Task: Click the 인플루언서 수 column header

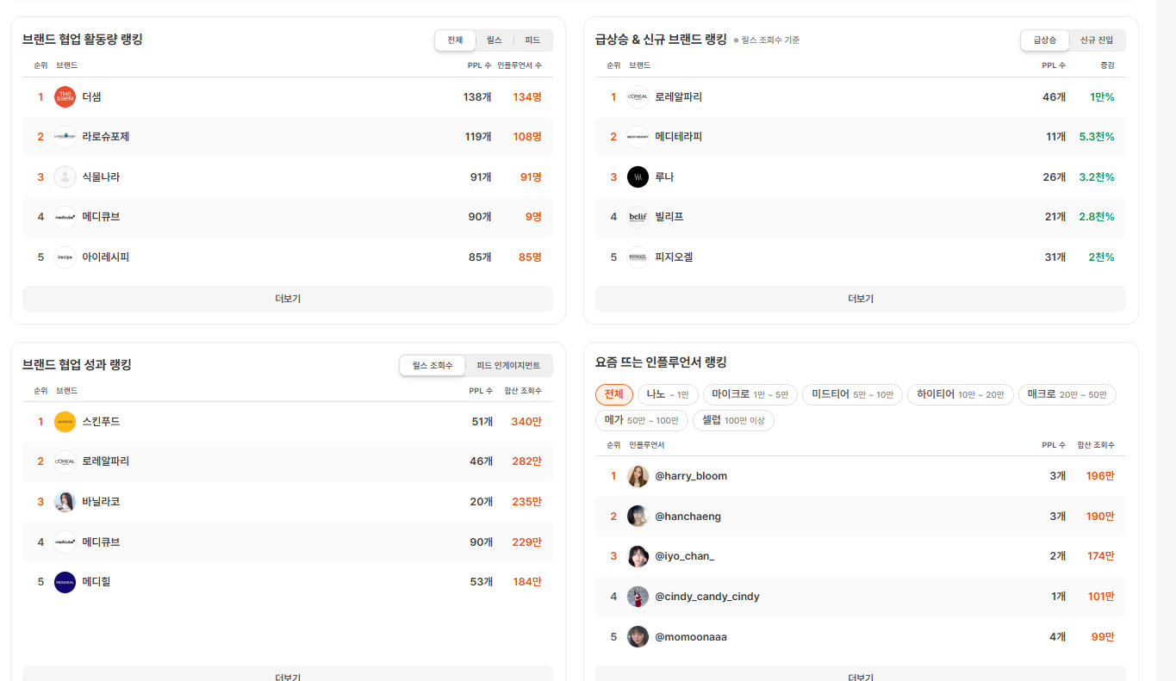Action: [520, 65]
